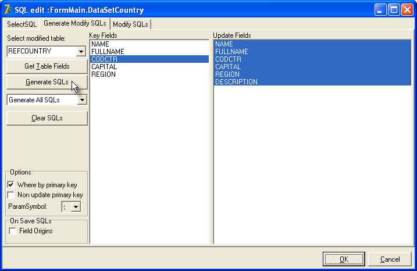Image resolution: width=417 pixels, height=271 pixels.
Task: Switch to the Modify SQLs tab
Action: [x=130, y=24]
